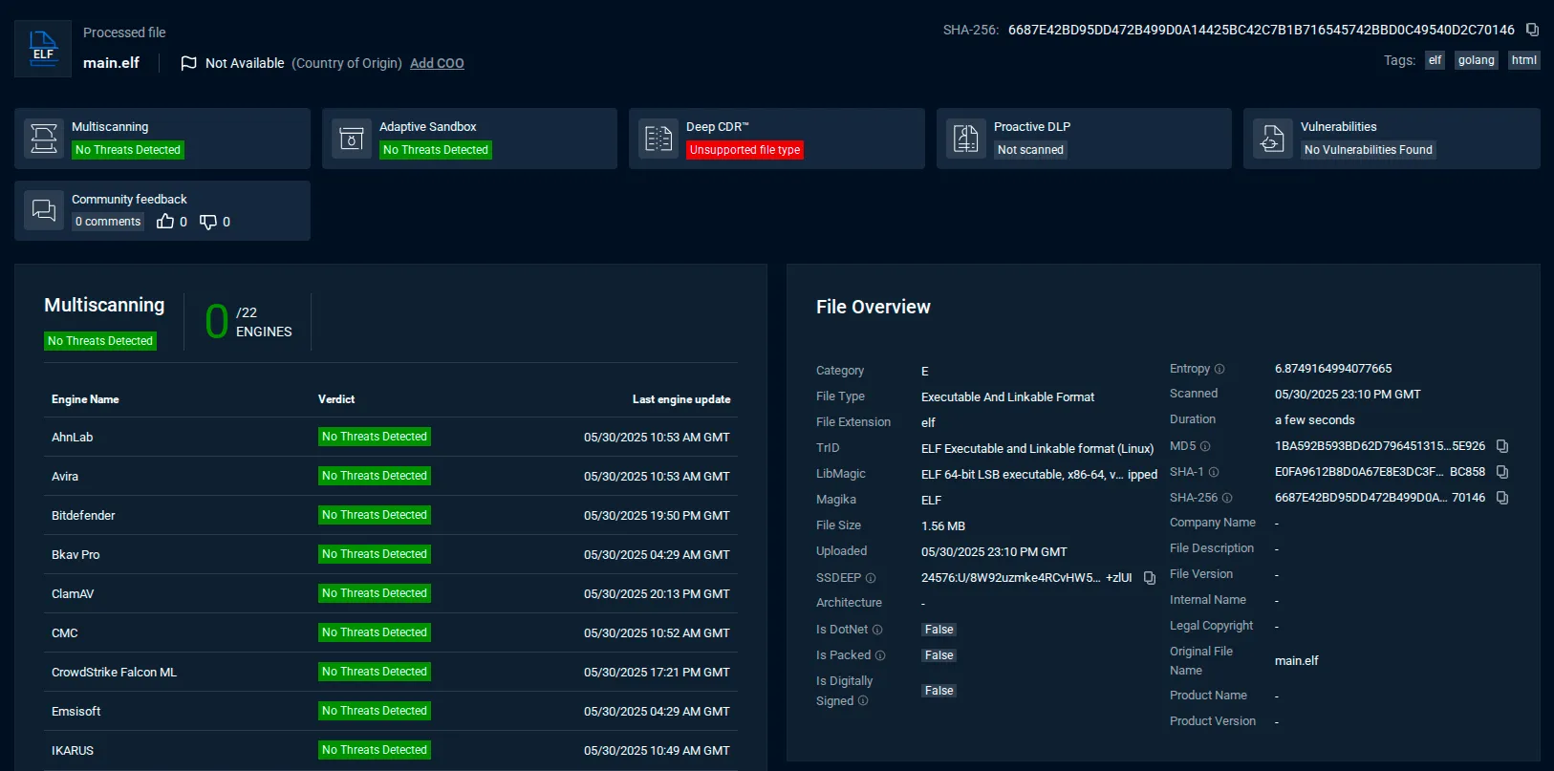Click the Not scanned badge
Screen dimensions: 1554x771
point(1030,150)
